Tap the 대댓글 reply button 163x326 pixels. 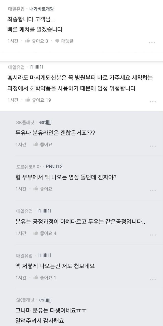[x=67, y=41]
